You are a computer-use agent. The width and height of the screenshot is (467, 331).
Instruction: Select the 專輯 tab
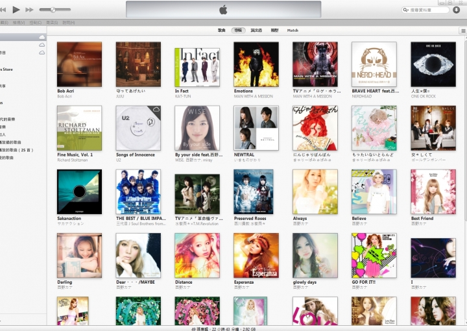pos(238,31)
